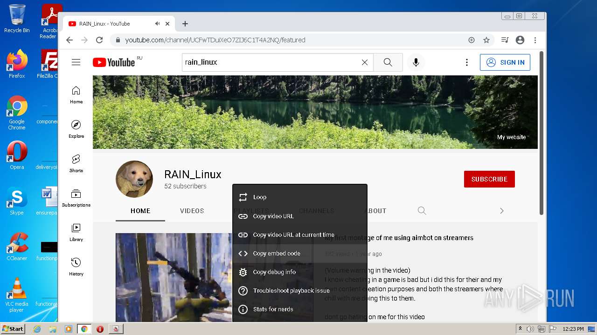Viewport: 597px width, 335px height.
Task: Open Library in the sidebar
Action: click(76, 233)
